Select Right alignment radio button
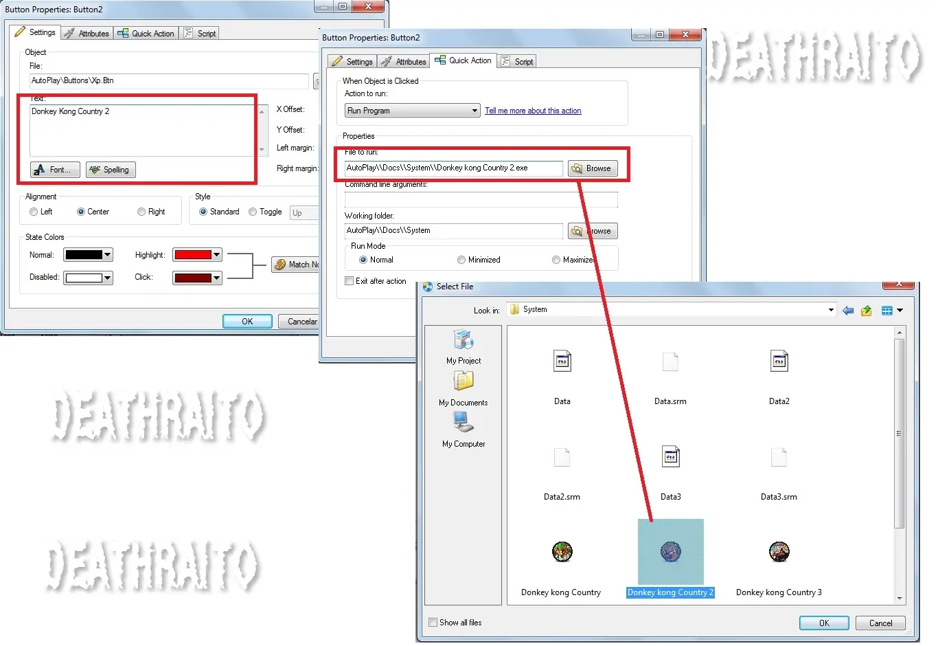 click(x=141, y=212)
